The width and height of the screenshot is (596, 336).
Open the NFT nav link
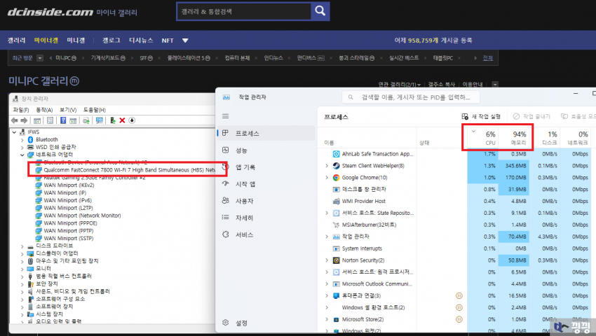coord(168,41)
